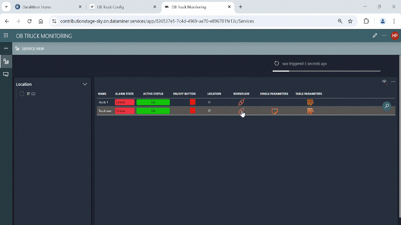Click Truck test IT location cell
The width and height of the screenshot is (401, 225).
click(x=209, y=111)
